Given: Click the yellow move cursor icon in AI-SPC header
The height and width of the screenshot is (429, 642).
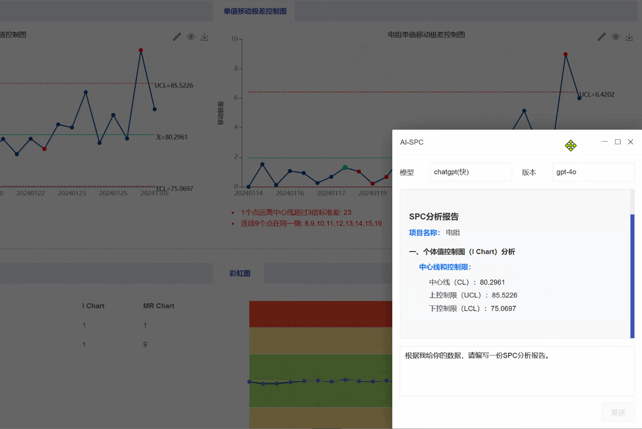Looking at the screenshot, I should click(x=570, y=145).
